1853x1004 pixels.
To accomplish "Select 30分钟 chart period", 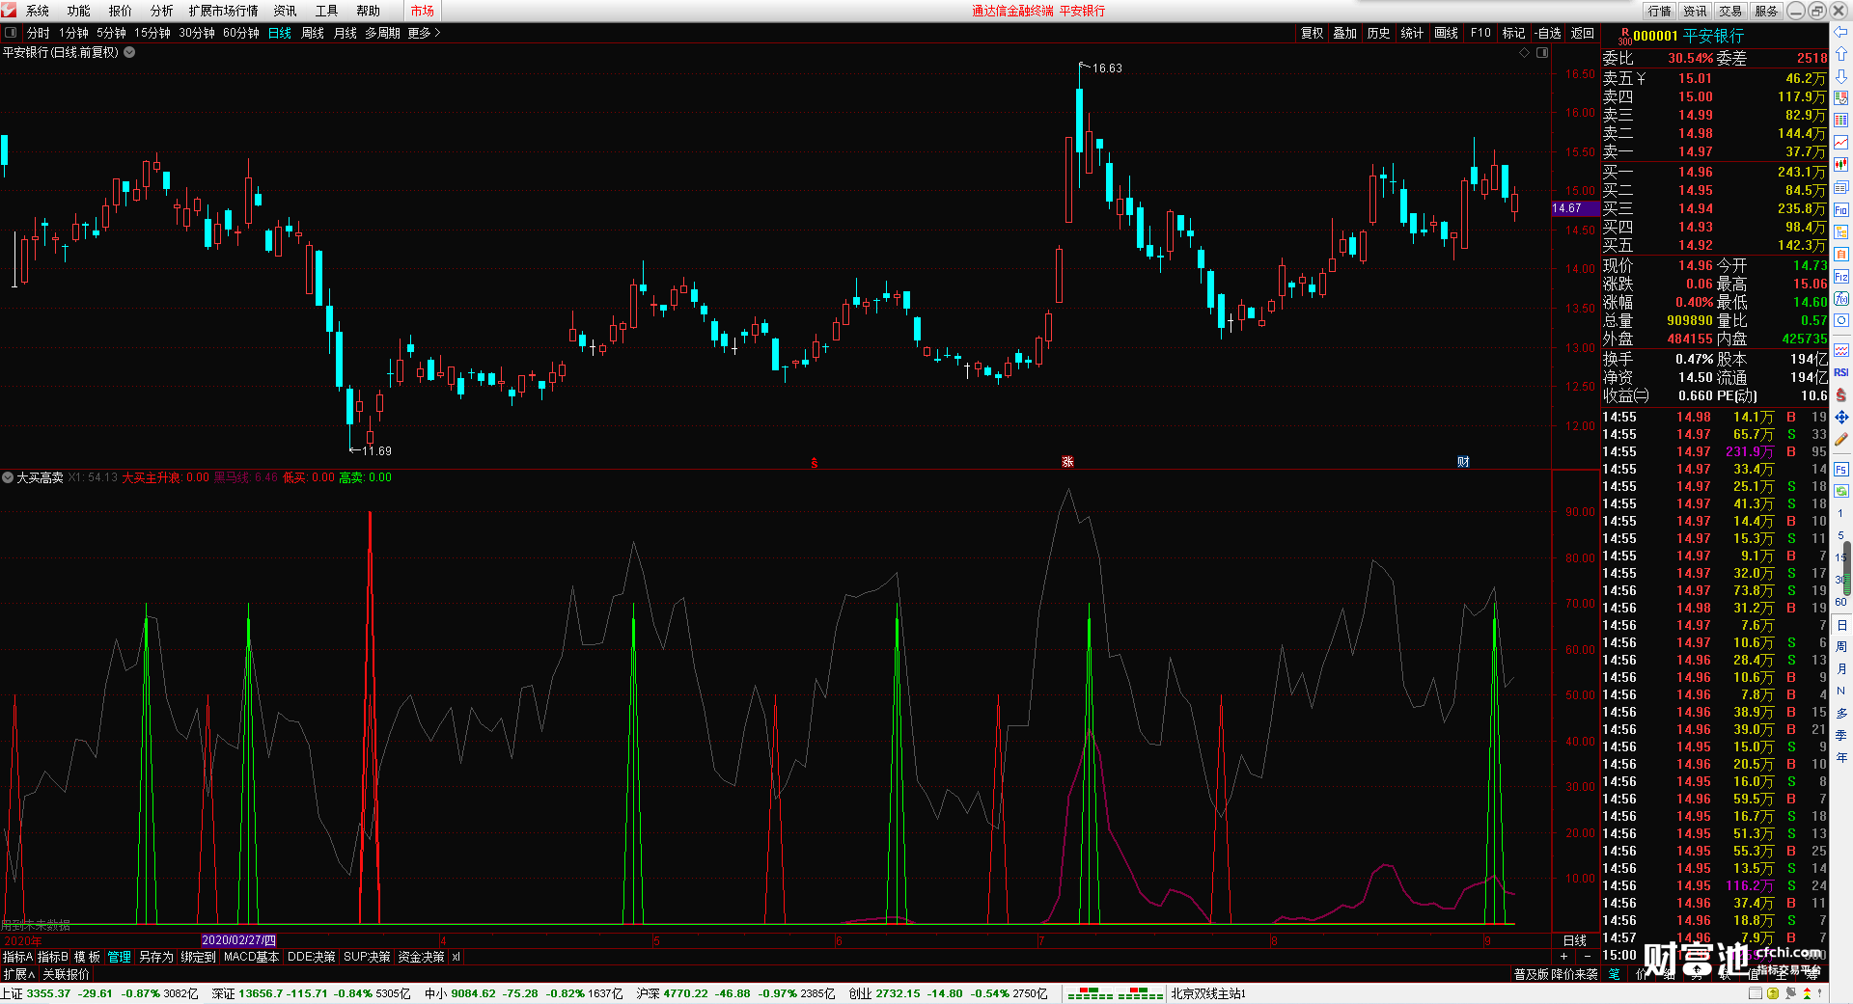I will click(x=197, y=33).
